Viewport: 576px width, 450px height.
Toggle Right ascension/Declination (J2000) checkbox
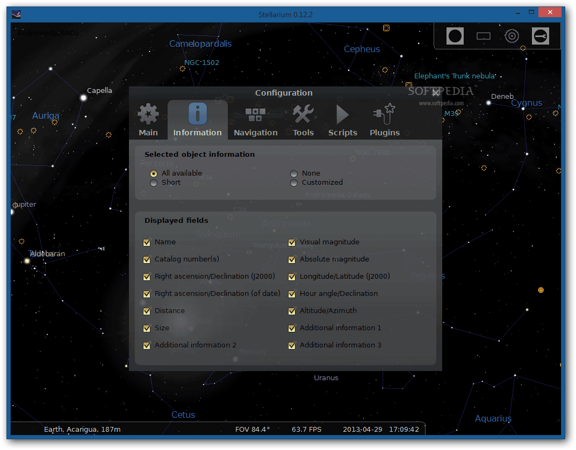click(147, 277)
